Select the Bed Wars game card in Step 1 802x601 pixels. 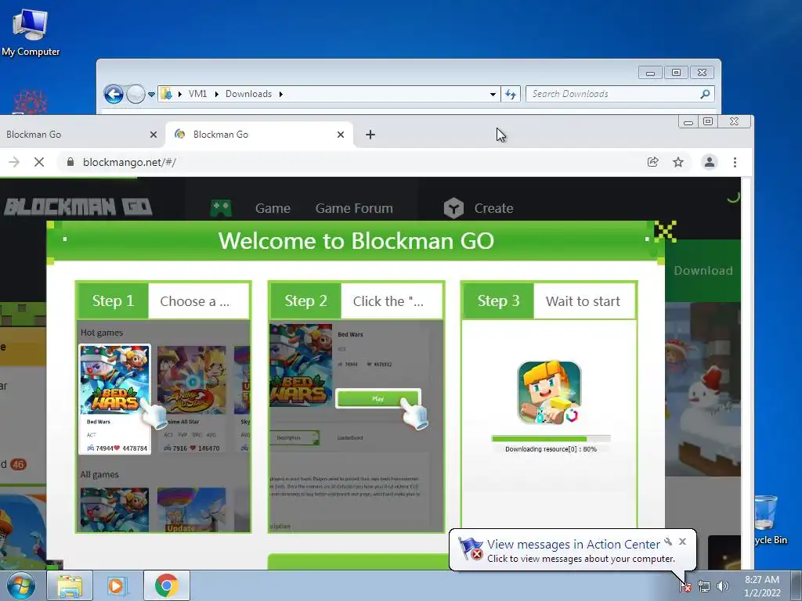click(x=114, y=398)
